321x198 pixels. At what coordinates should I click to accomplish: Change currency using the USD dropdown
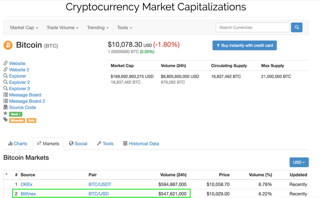tap(299, 162)
